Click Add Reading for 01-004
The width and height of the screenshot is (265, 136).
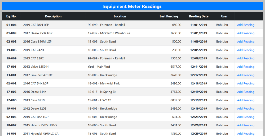click(246, 25)
